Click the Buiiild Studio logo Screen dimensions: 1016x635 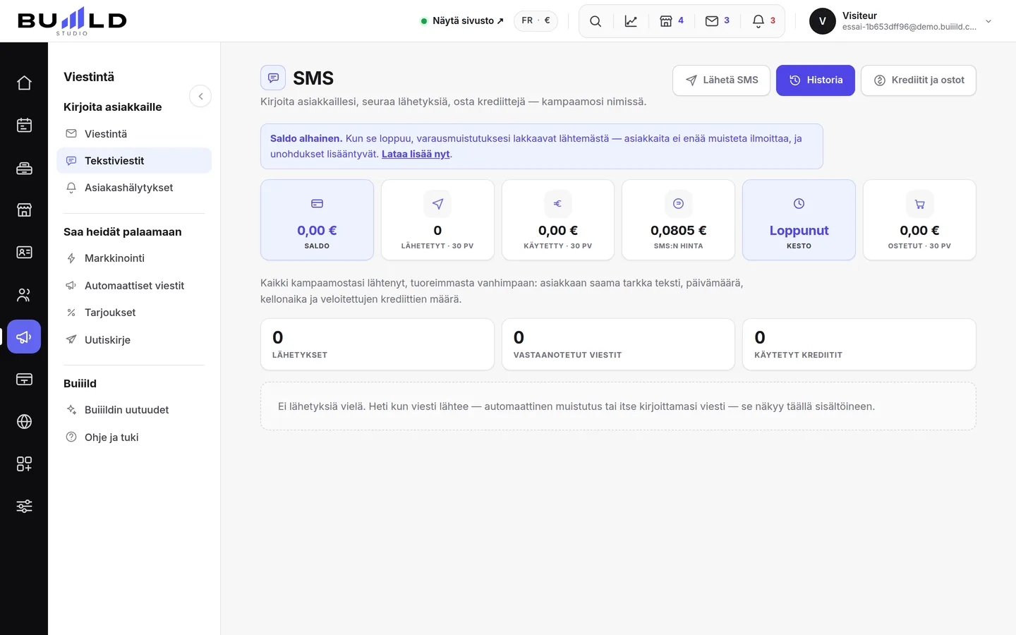(x=72, y=21)
